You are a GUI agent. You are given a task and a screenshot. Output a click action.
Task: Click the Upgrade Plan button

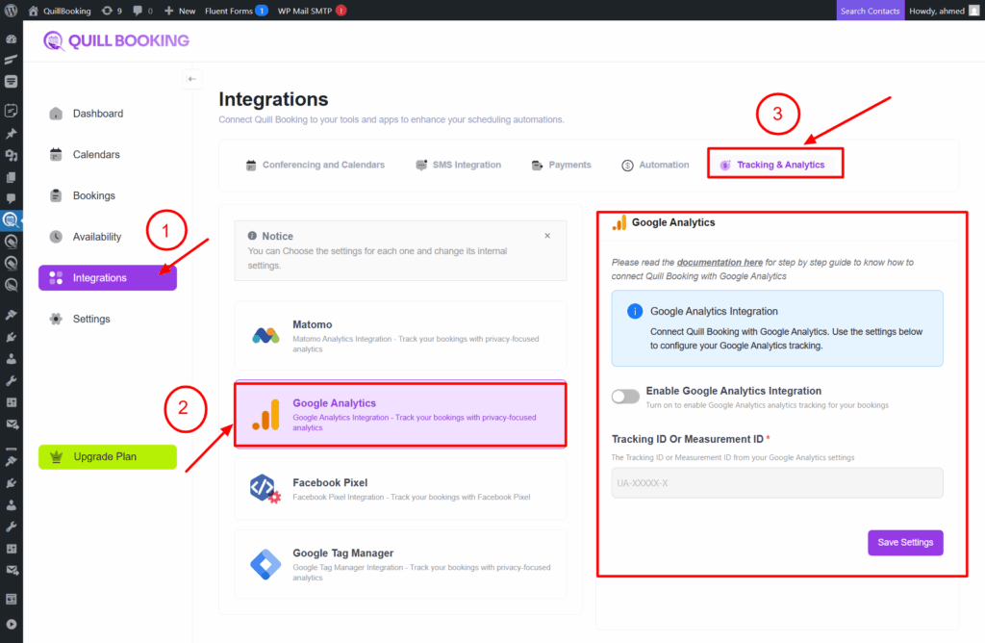[108, 456]
